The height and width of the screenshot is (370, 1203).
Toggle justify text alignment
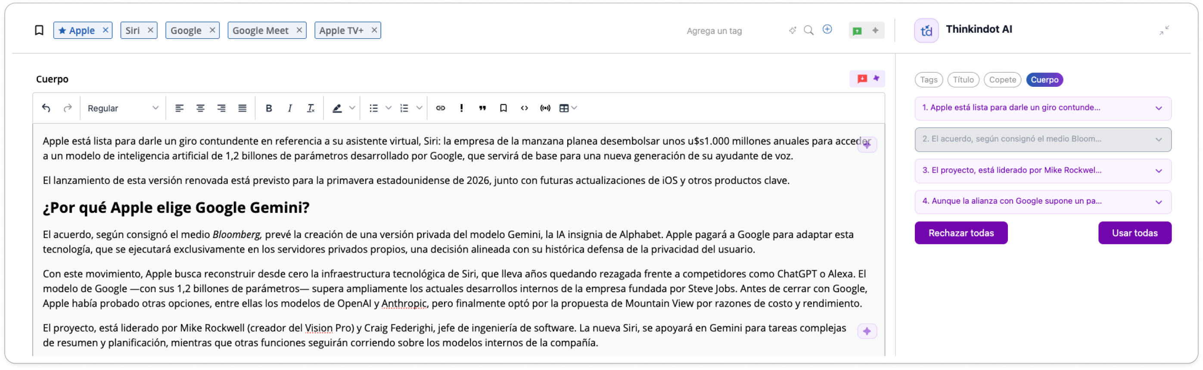(x=242, y=108)
